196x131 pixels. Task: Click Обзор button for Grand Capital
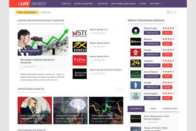[167, 98]
